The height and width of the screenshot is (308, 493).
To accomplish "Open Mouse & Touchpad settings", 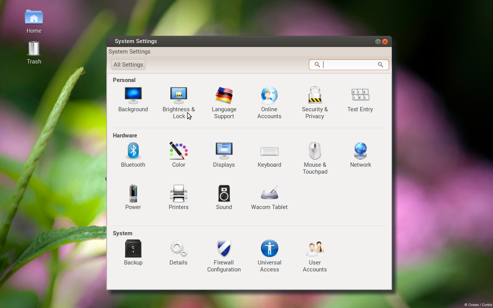I will click(315, 151).
